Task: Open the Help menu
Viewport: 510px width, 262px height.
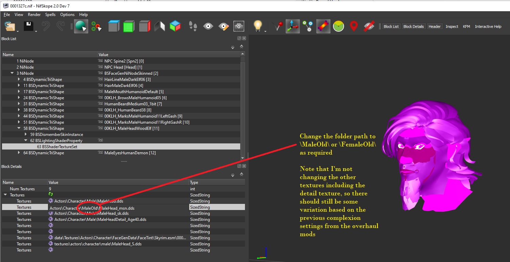Action: click(83, 15)
